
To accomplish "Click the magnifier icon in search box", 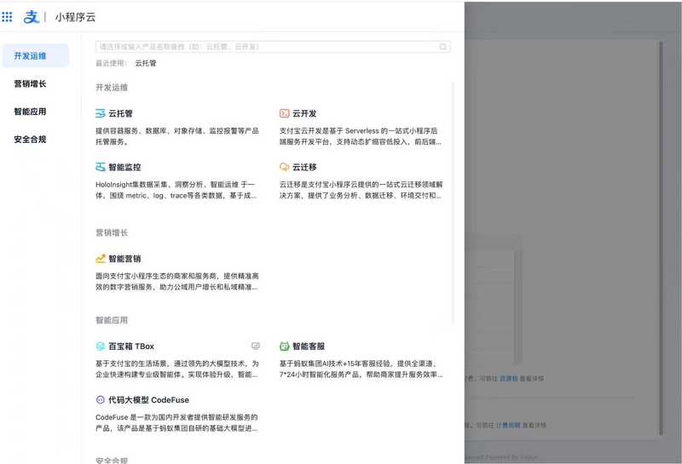I will tap(442, 47).
